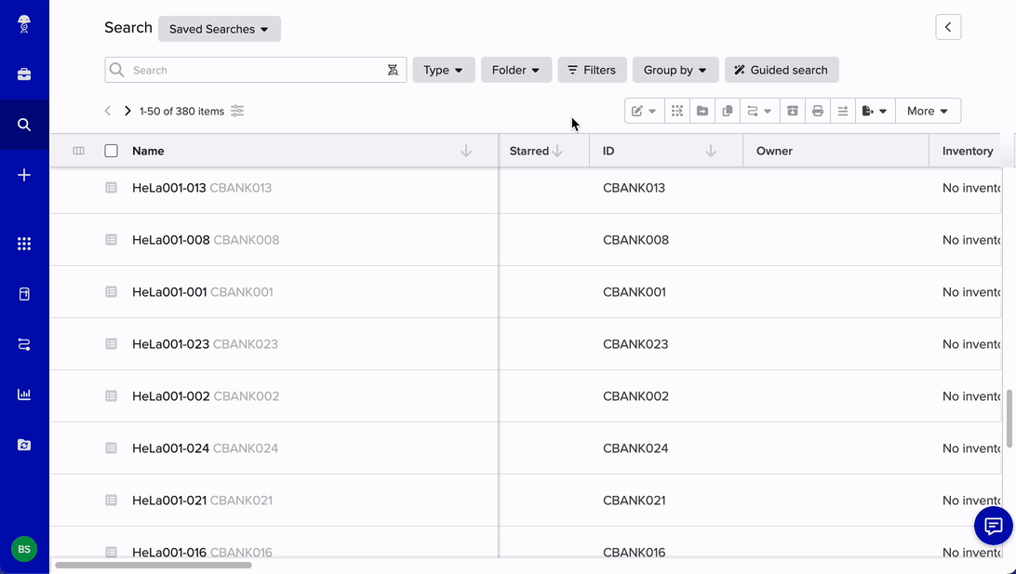Click the print toolbar icon

[818, 111]
